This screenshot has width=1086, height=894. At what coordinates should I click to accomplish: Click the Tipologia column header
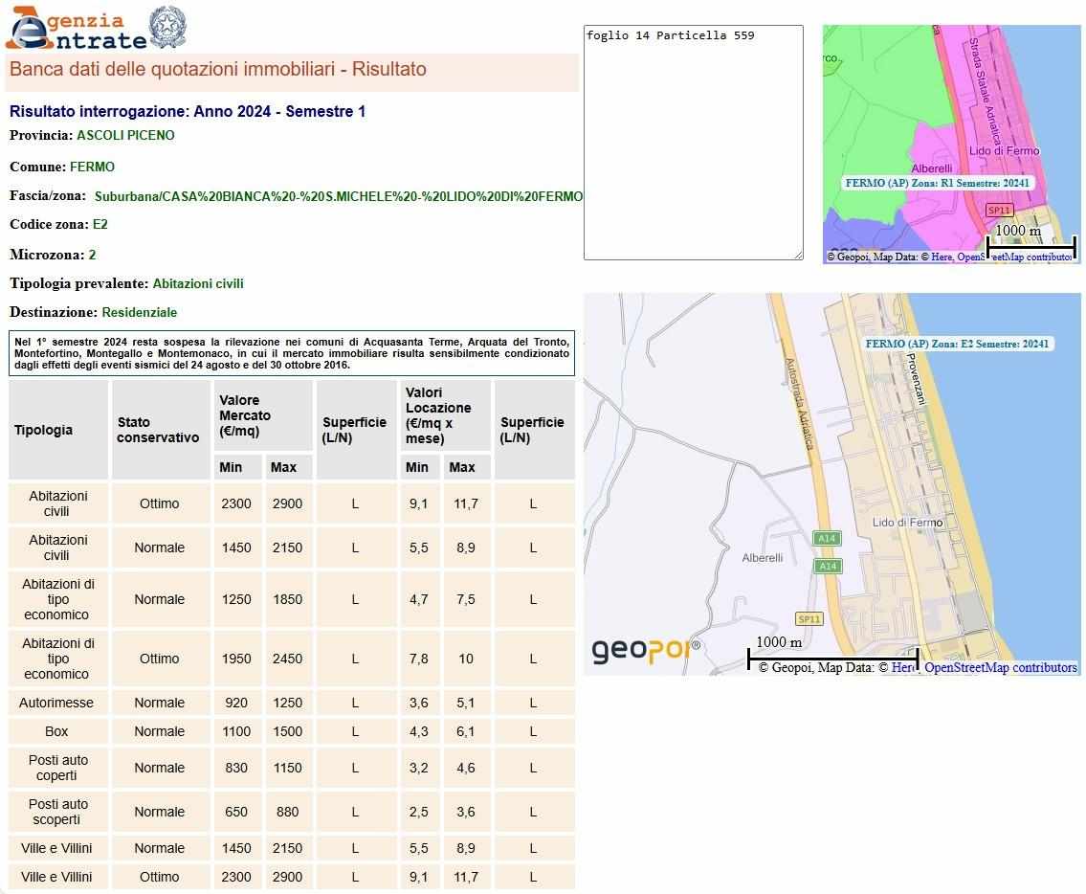coord(44,431)
